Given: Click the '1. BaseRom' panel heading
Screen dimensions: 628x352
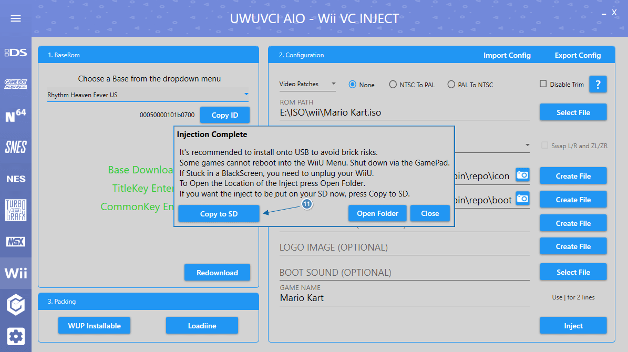Looking at the screenshot, I should (x=64, y=55).
